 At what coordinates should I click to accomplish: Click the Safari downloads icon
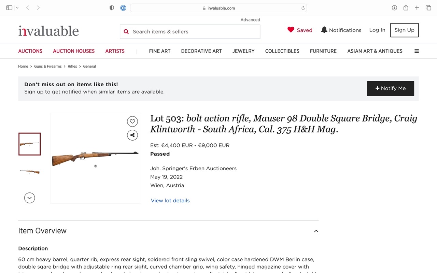(x=394, y=8)
